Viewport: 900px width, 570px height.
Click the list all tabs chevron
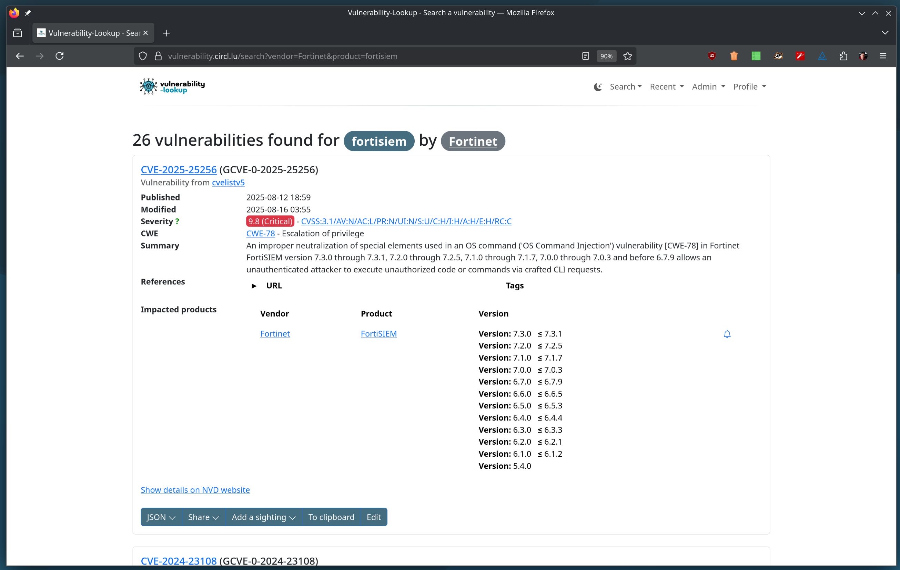[885, 33]
